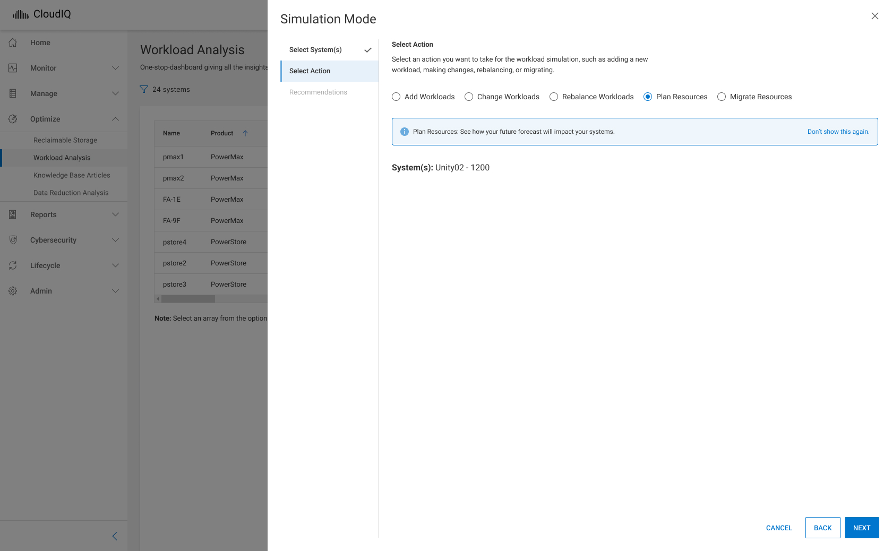Open the Select Action step
This screenshot has width=892, height=551.
tap(330, 71)
